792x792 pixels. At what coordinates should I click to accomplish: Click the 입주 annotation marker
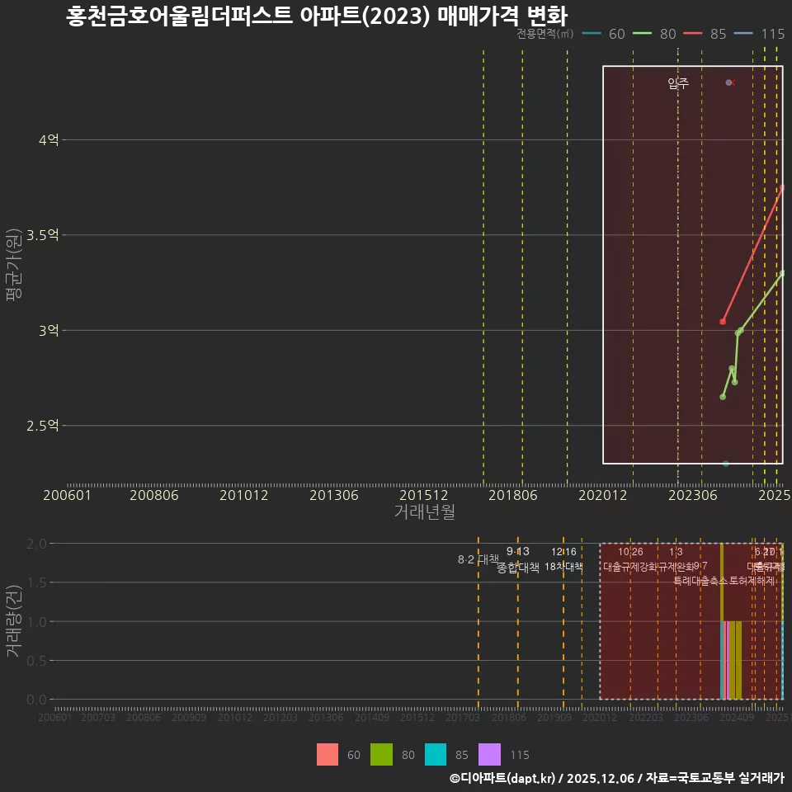click(x=676, y=82)
